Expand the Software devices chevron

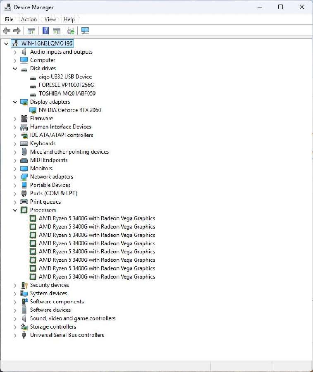15,310
